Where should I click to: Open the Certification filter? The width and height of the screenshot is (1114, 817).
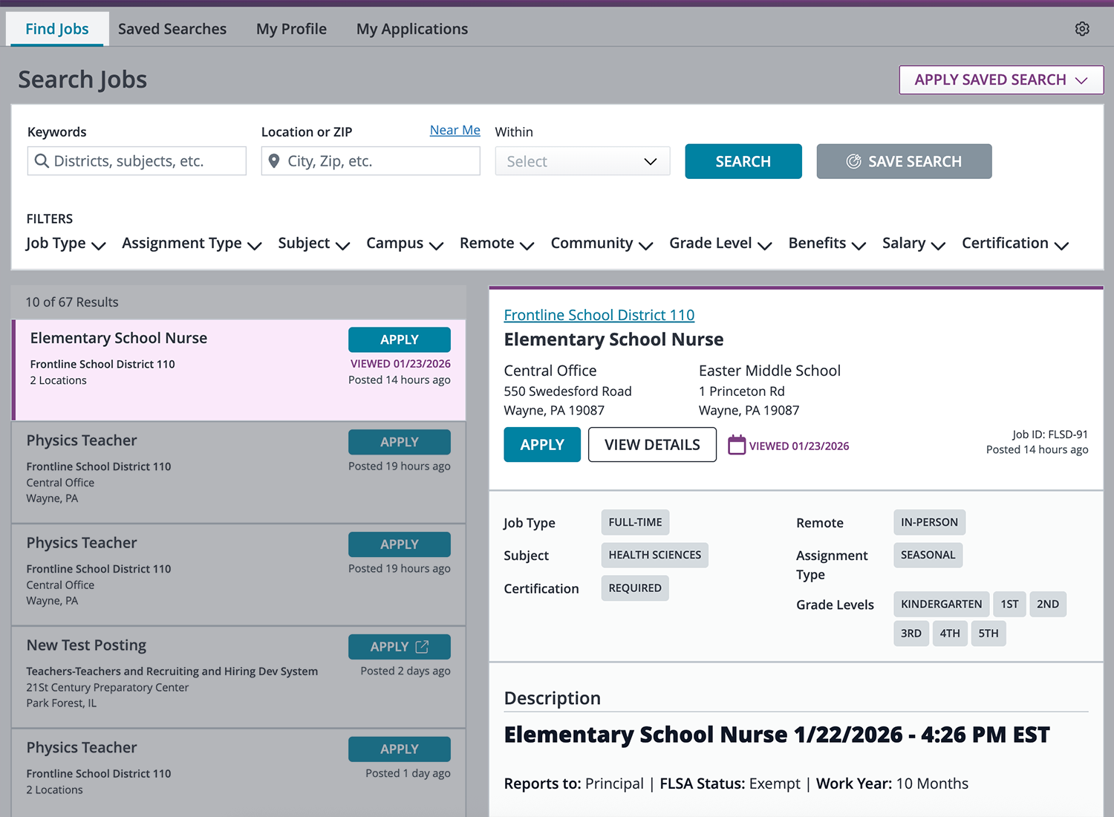[1014, 244]
